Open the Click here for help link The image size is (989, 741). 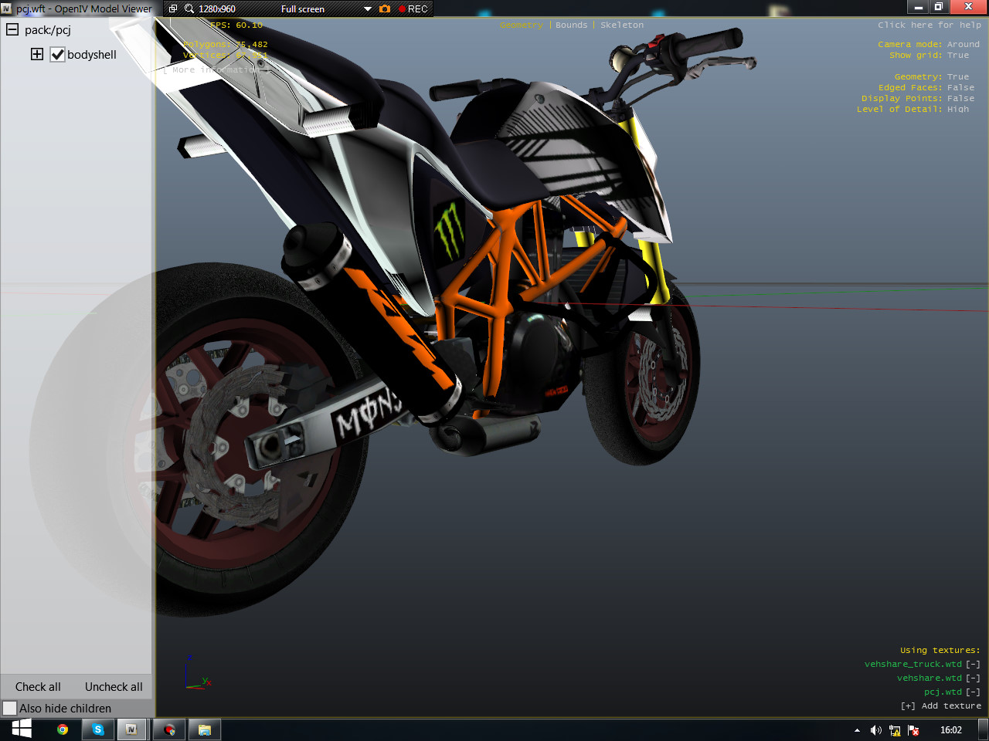tap(930, 25)
